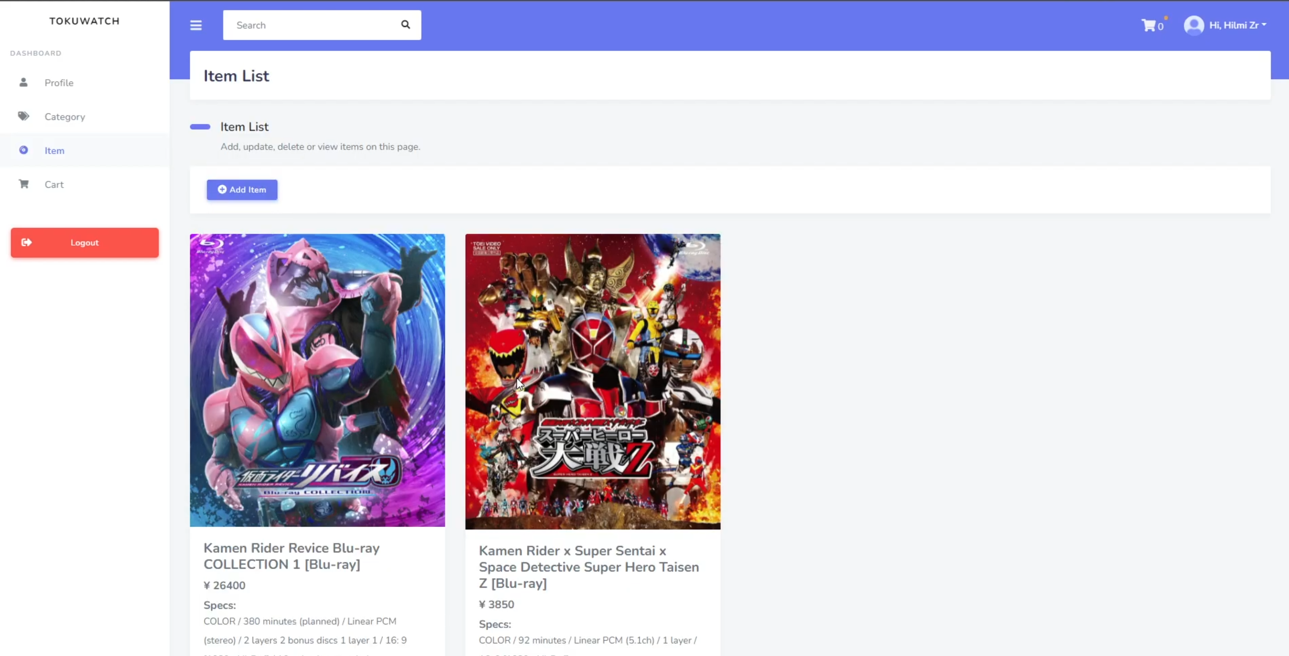The image size is (1289, 656).
Task: Toggle the hamburger sidebar menu icon
Action: point(196,25)
